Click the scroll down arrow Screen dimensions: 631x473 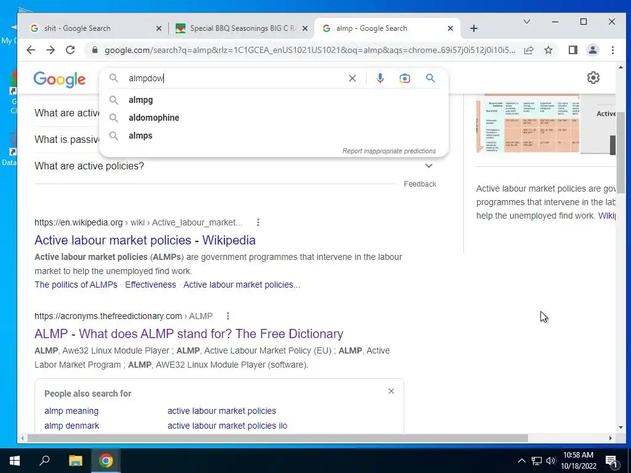(x=621, y=427)
